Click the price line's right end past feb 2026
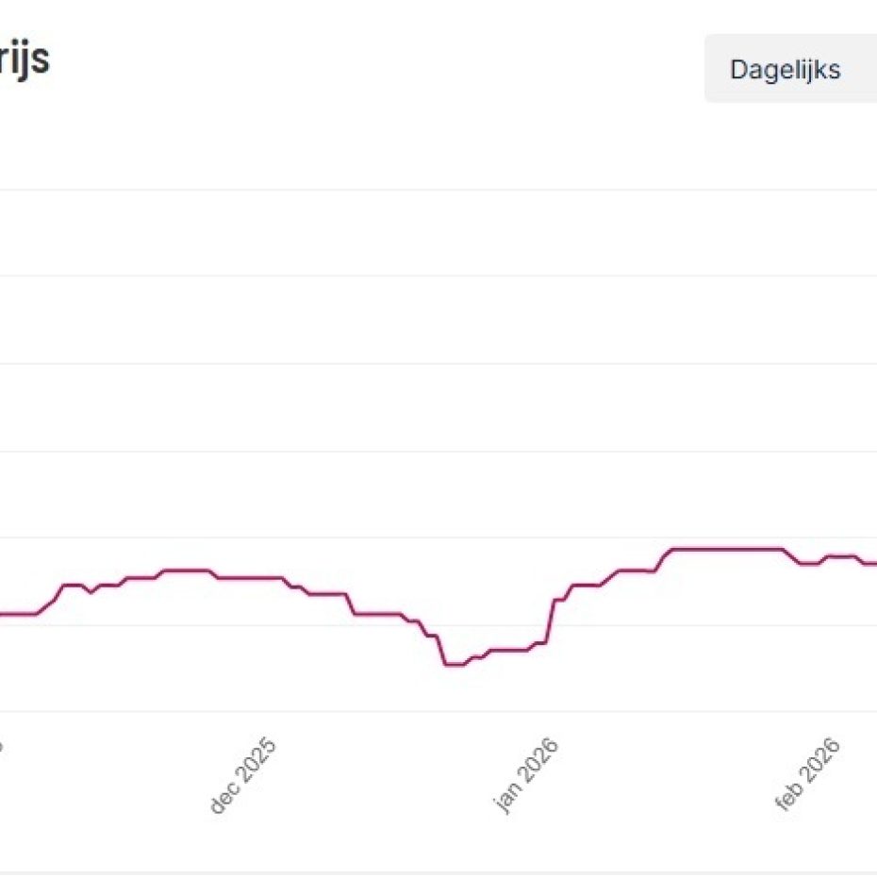The image size is (877, 877). (x=872, y=563)
